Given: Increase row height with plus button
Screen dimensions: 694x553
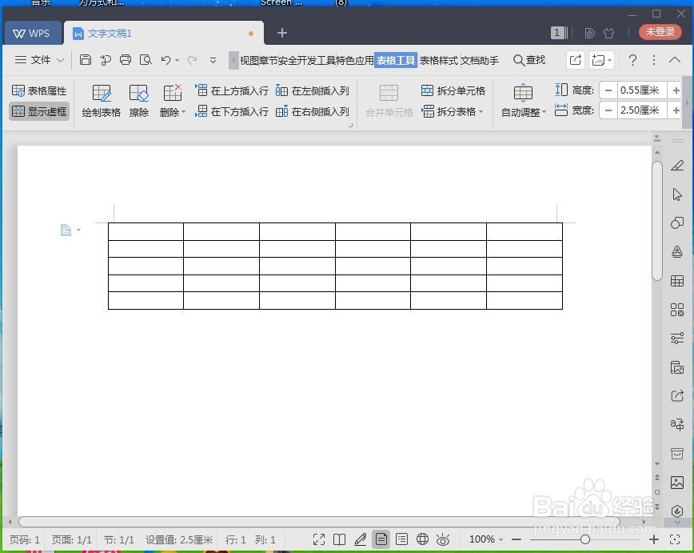Looking at the screenshot, I should [676, 90].
